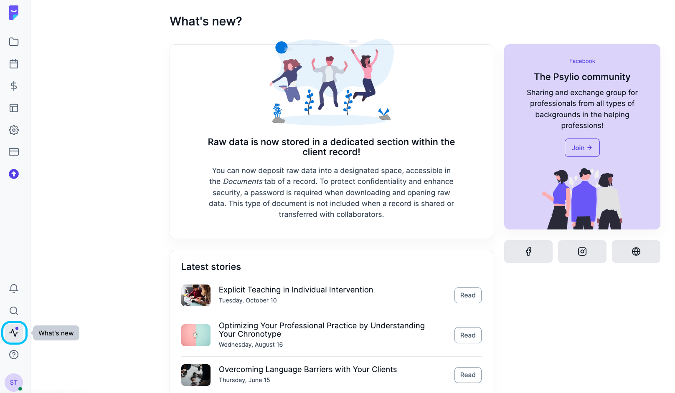This screenshot has width=675, height=393.
Task: Open the search magnifier icon
Action: pyautogui.click(x=14, y=311)
